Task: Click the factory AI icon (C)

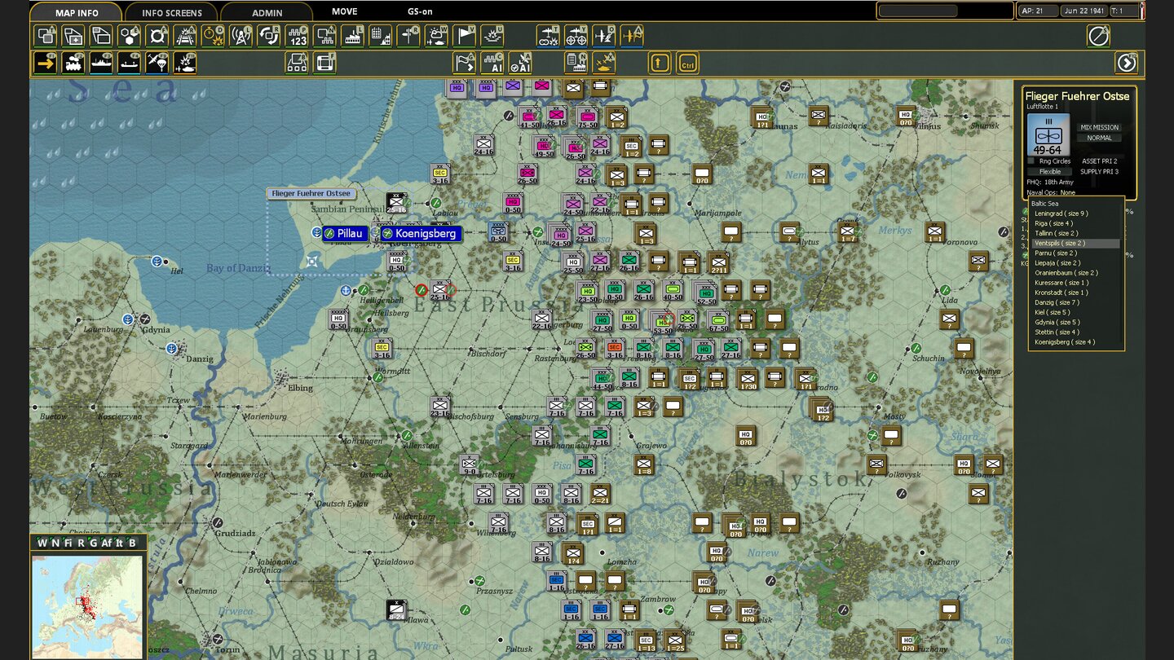Action: pos(492,63)
